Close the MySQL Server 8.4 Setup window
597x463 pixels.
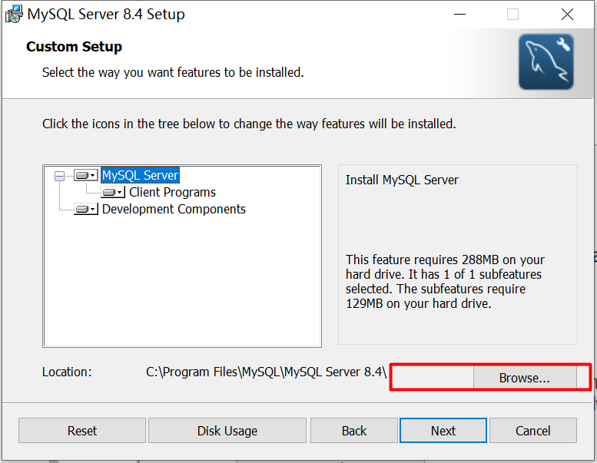click(567, 15)
